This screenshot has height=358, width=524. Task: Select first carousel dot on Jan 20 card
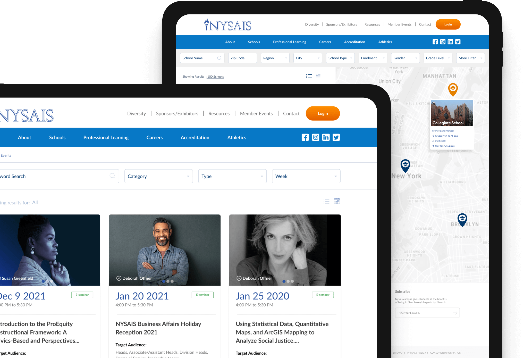(x=164, y=281)
